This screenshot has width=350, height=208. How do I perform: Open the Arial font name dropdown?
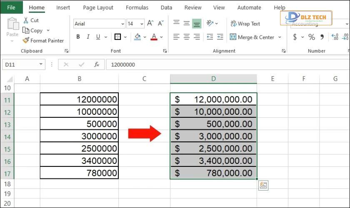click(x=122, y=24)
